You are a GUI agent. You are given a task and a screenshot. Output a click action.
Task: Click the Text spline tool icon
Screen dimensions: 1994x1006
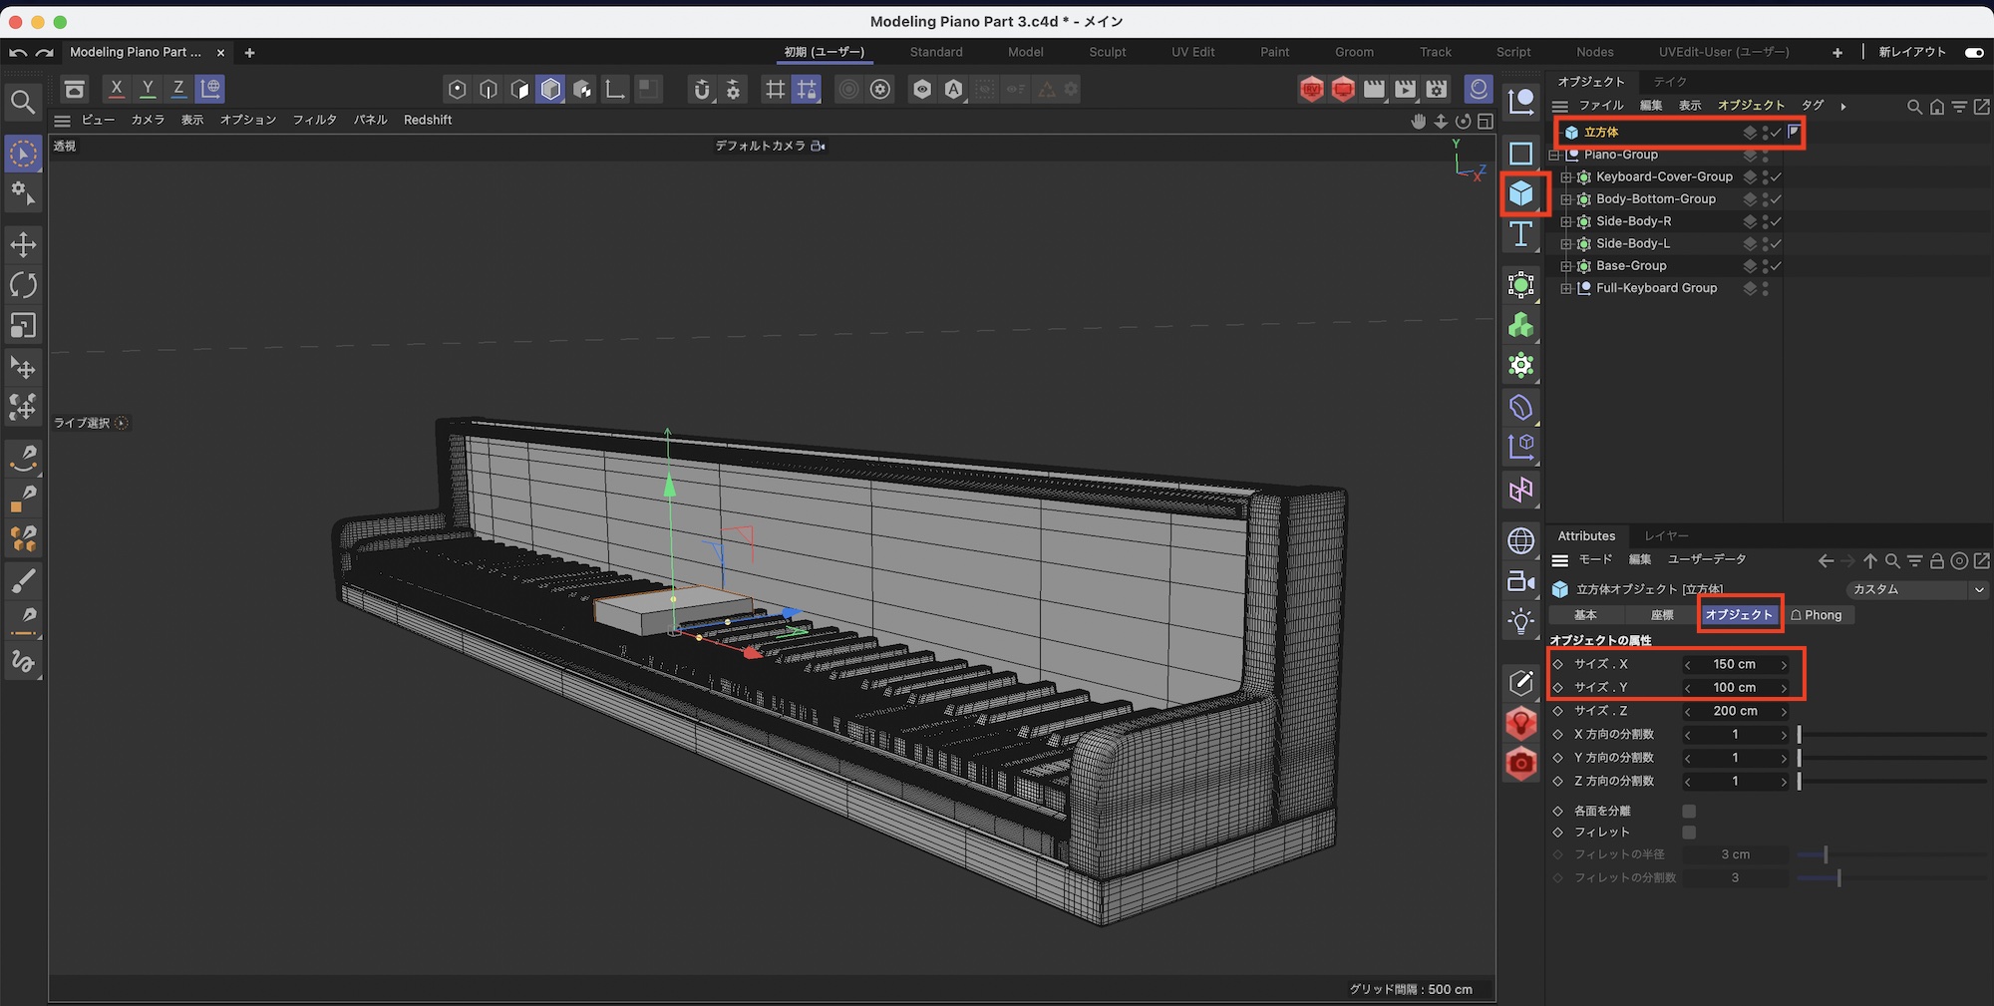[1520, 234]
